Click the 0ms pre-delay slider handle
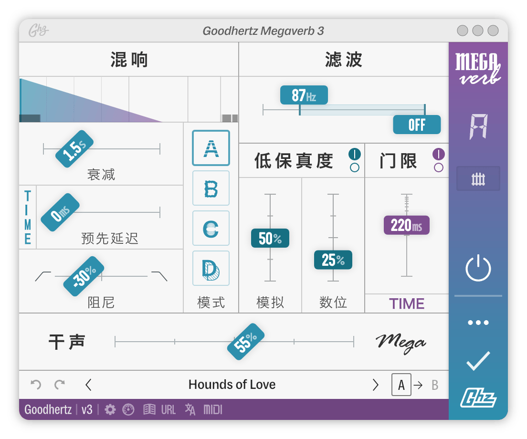 click(60, 212)
